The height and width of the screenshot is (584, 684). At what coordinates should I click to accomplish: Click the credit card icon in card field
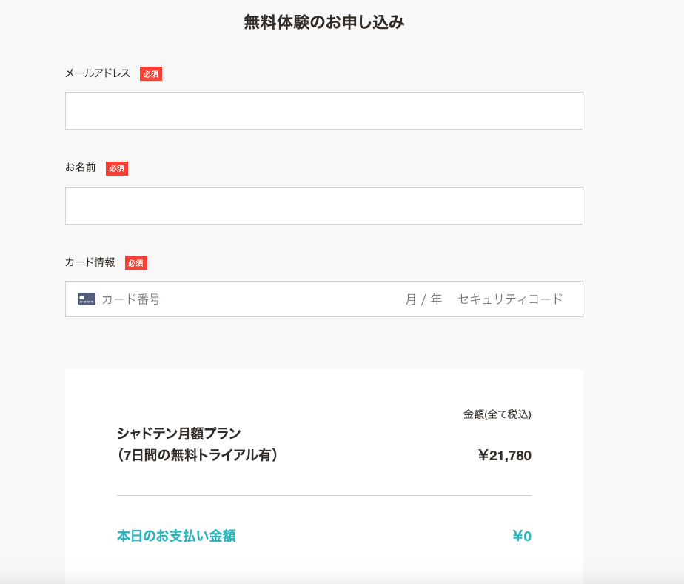tap(87, 299)
